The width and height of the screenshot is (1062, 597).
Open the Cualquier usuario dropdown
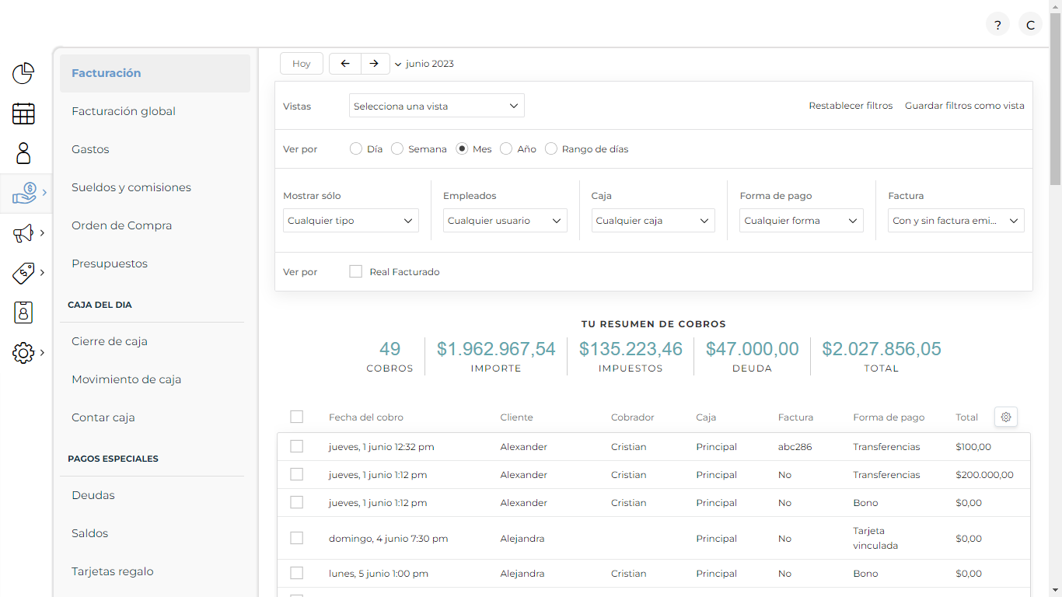pos(505,221)
